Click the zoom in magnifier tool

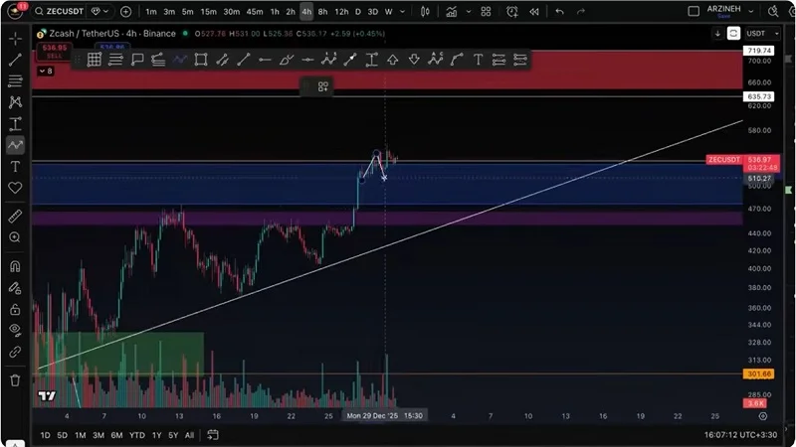[15, 237]
